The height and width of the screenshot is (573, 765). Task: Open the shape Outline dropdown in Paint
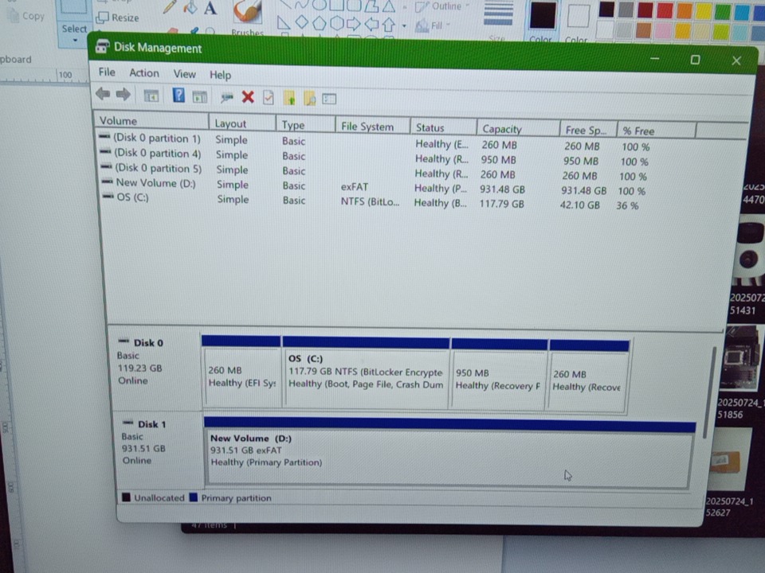pyautogui.click(x=442, y=6)
